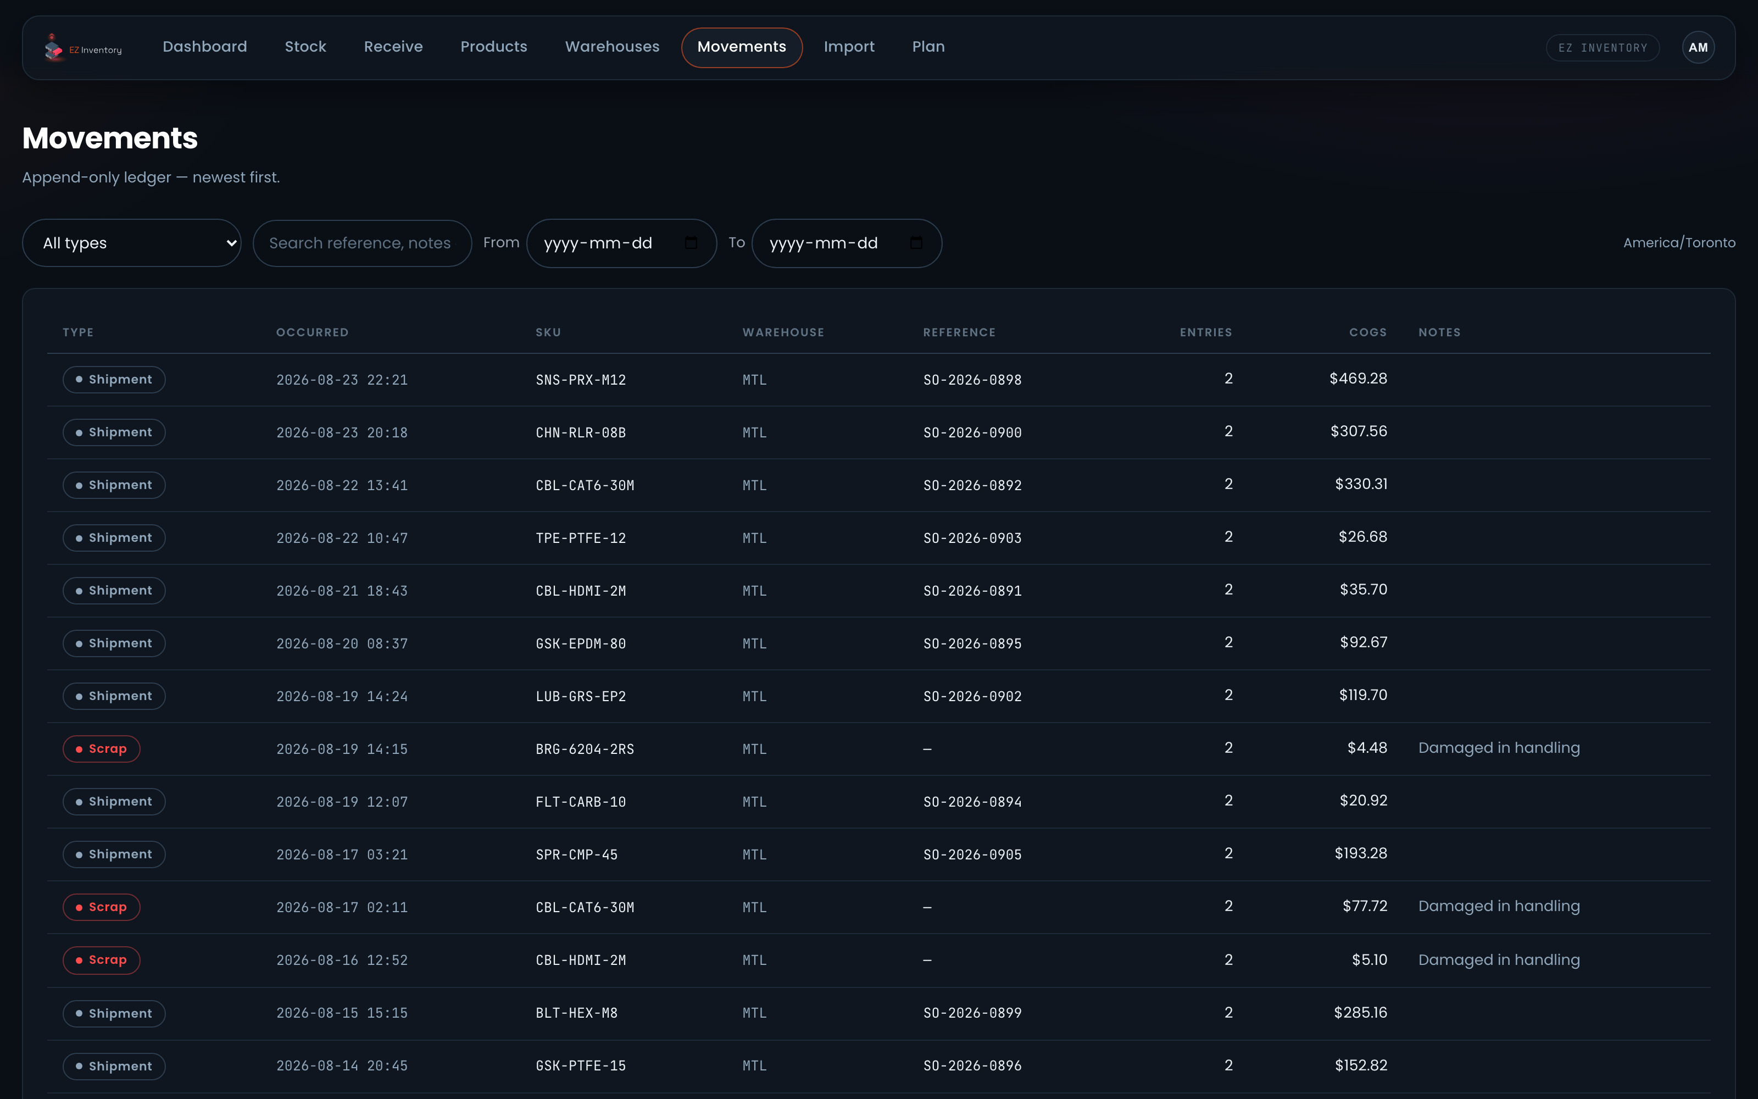
Task: Click the TYPE column header
Action: [x=79, y=332]
